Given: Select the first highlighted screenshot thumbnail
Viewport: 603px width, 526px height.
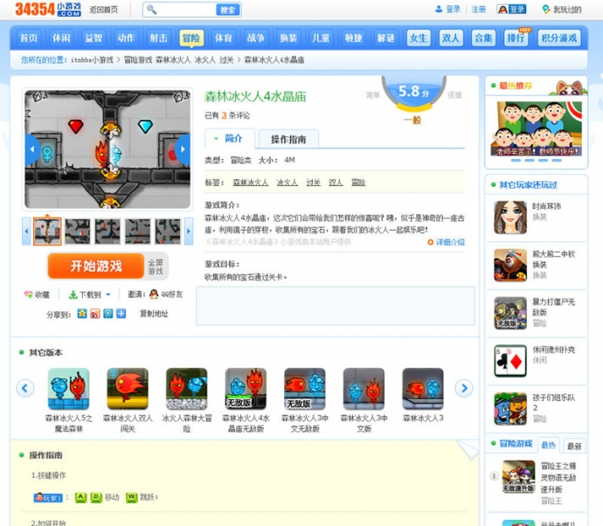Looking at the screenshot, I should click(47, 231).
